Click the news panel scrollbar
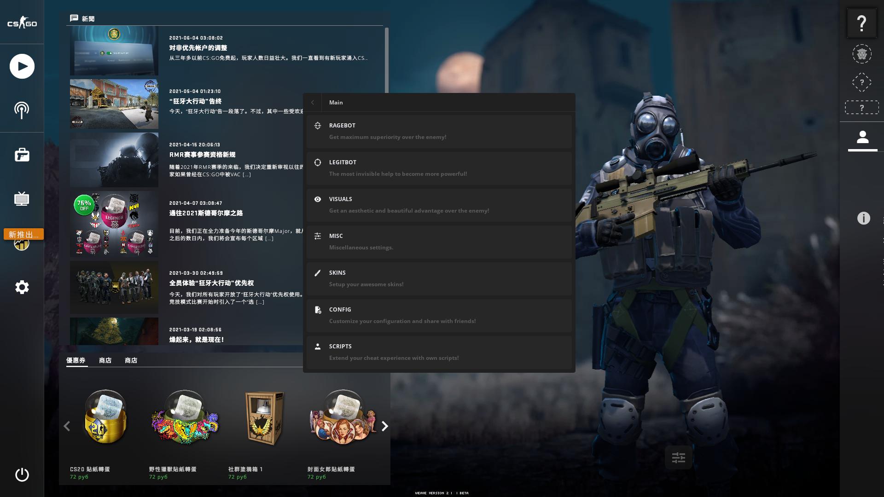 (x=387, y=60)
